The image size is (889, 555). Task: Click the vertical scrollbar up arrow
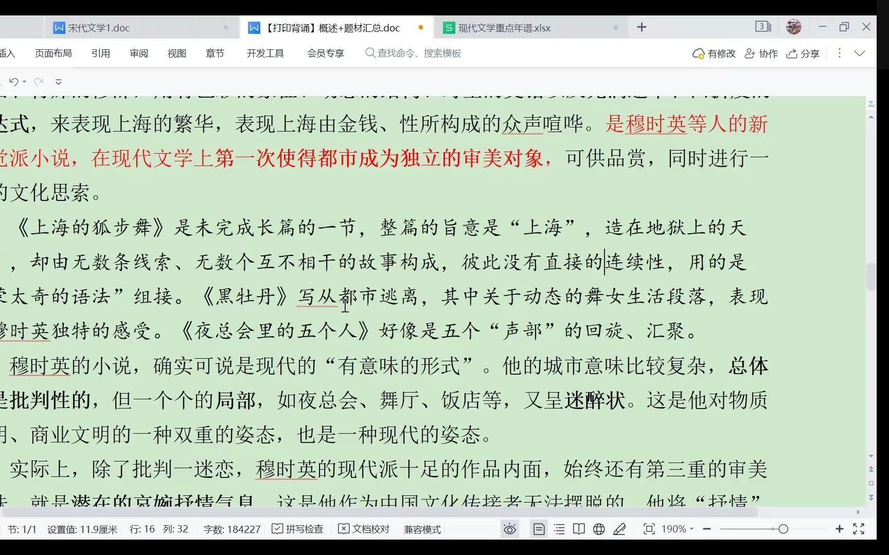[x=870, y=117]
